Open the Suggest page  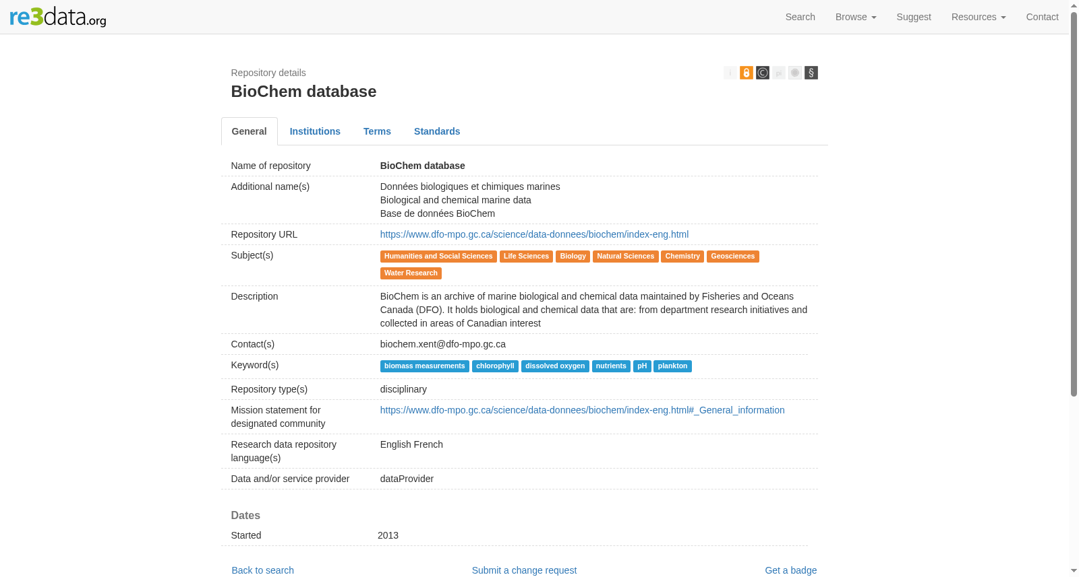(914, 17)
